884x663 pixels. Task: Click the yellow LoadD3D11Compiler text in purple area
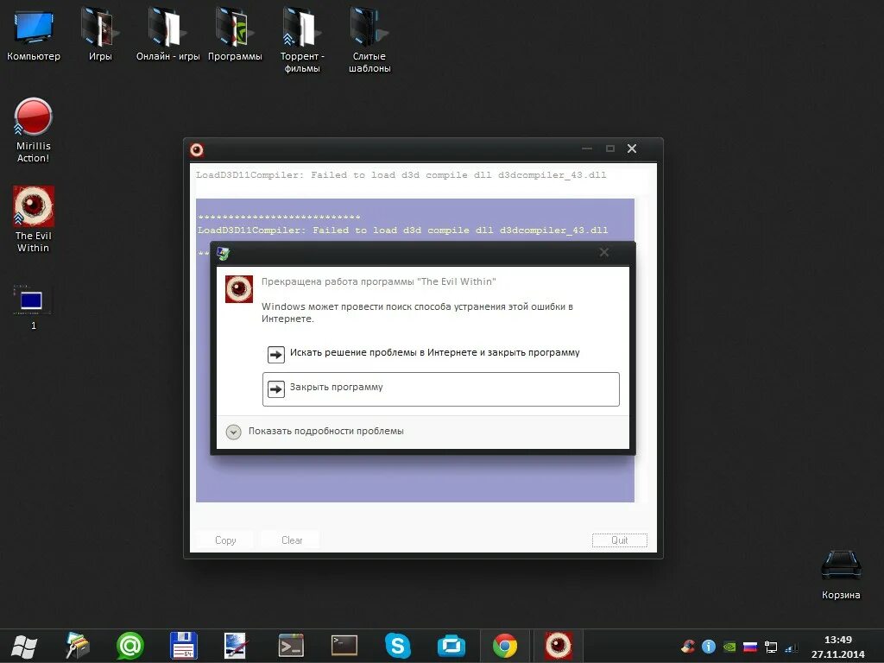tap(402, 230)
